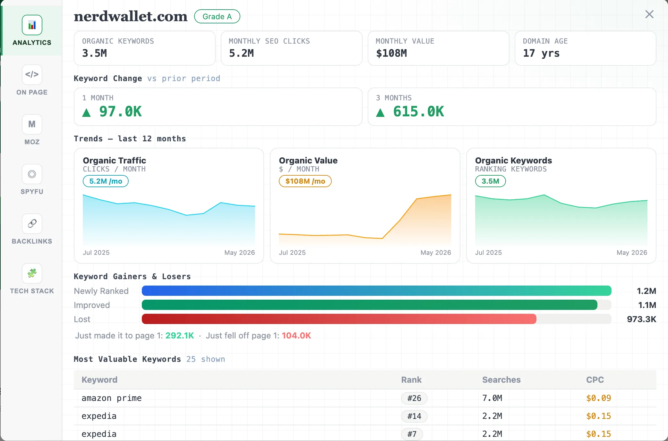Click the Grade A badge
This screenshot has width=668, height=441.
[x=217, y=16]
